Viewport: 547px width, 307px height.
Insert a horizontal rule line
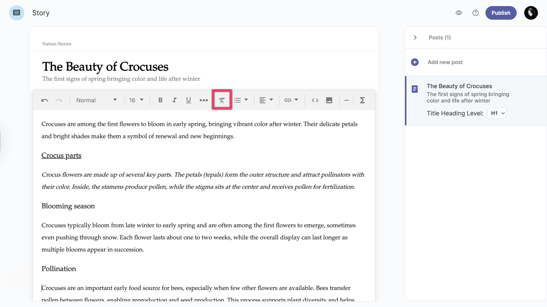(346, 100)
